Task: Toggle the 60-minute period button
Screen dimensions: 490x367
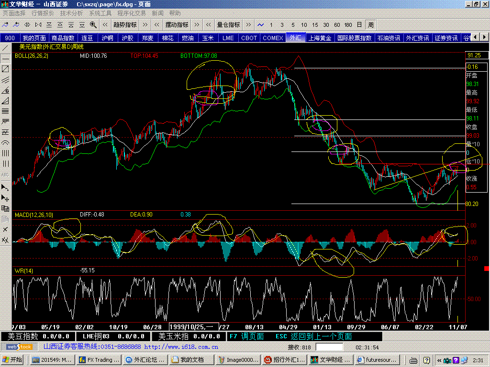Action: (337, 24)
